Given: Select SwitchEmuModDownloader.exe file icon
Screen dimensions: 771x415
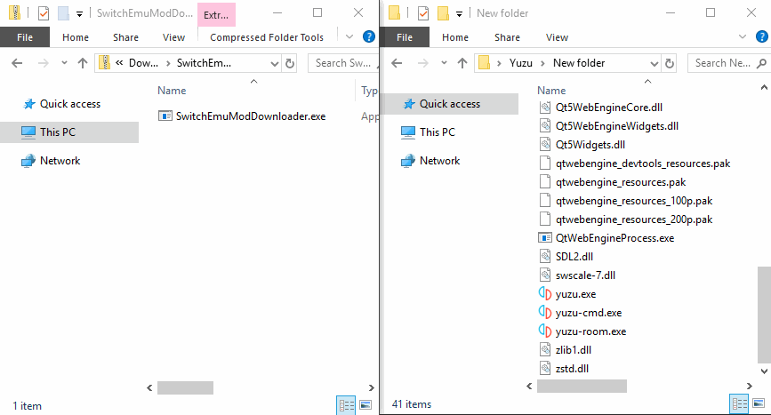Looking at the screenshot, I should coord(165,116).
